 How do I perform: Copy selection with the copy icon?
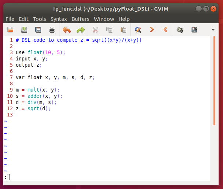click(109, 30)
